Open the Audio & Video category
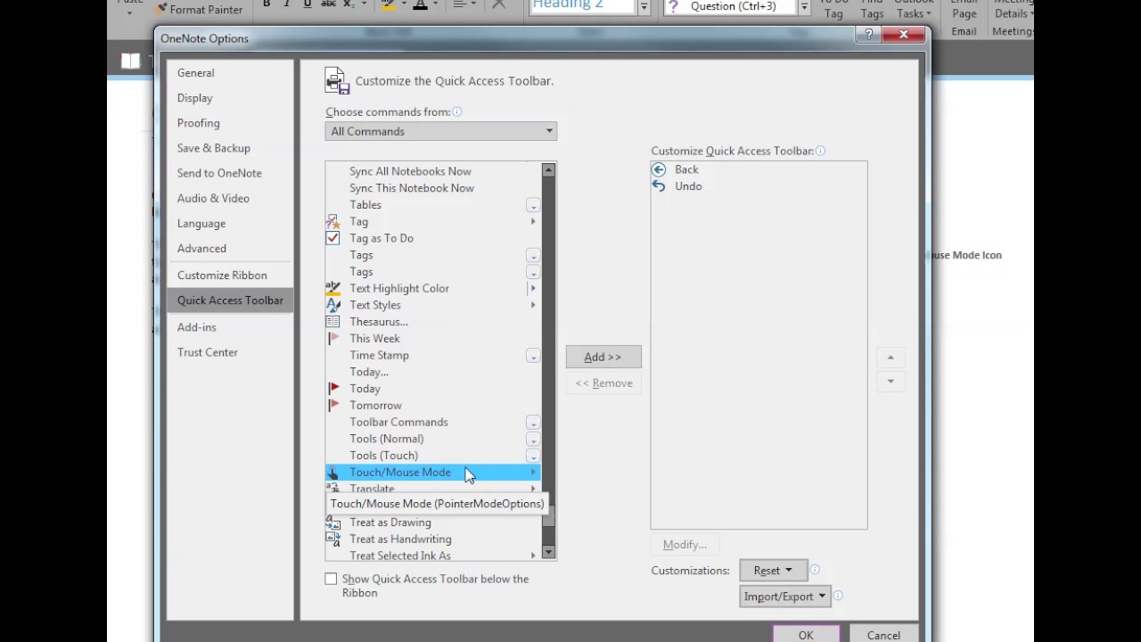Viewport: 1141px width, 642px height. [230, 198]
